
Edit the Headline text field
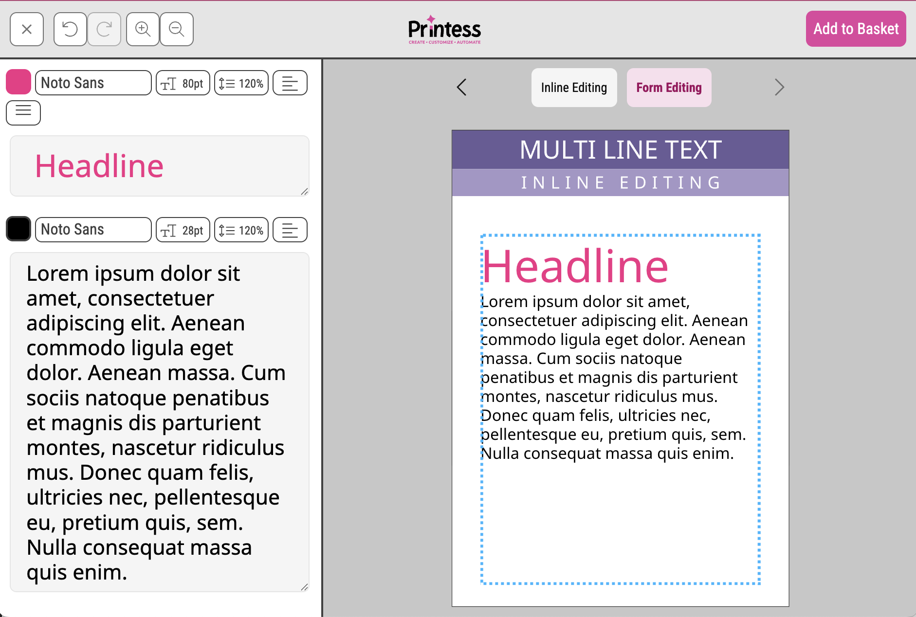[160, 166]
